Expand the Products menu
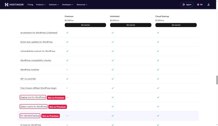Viewport: 218px width, 126px height. (x=41, y=5)
